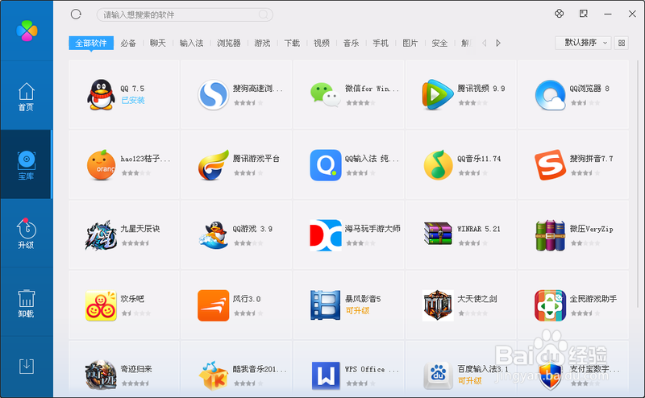Click the 奇迹归来 game icon
The width and height of the screenshot is (645, 398).
[101, 375]
